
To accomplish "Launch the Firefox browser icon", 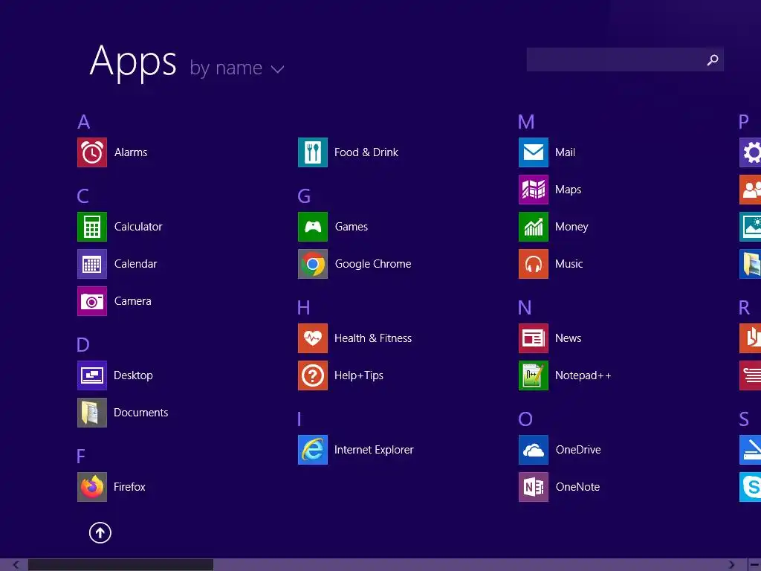I will [91, 487].
